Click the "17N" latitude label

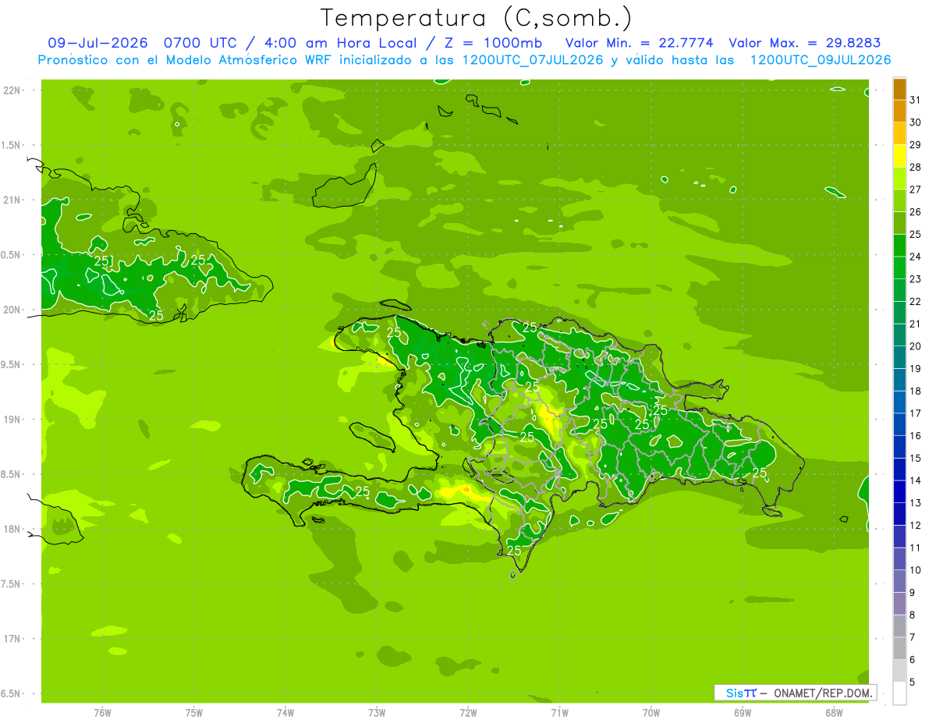[x=11, y=638]
